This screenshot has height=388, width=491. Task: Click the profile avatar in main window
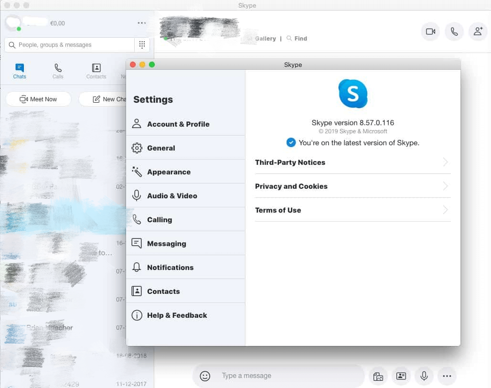(13, 22)
